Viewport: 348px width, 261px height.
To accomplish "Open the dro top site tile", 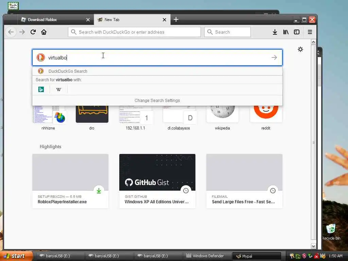I will pos(92,118).
